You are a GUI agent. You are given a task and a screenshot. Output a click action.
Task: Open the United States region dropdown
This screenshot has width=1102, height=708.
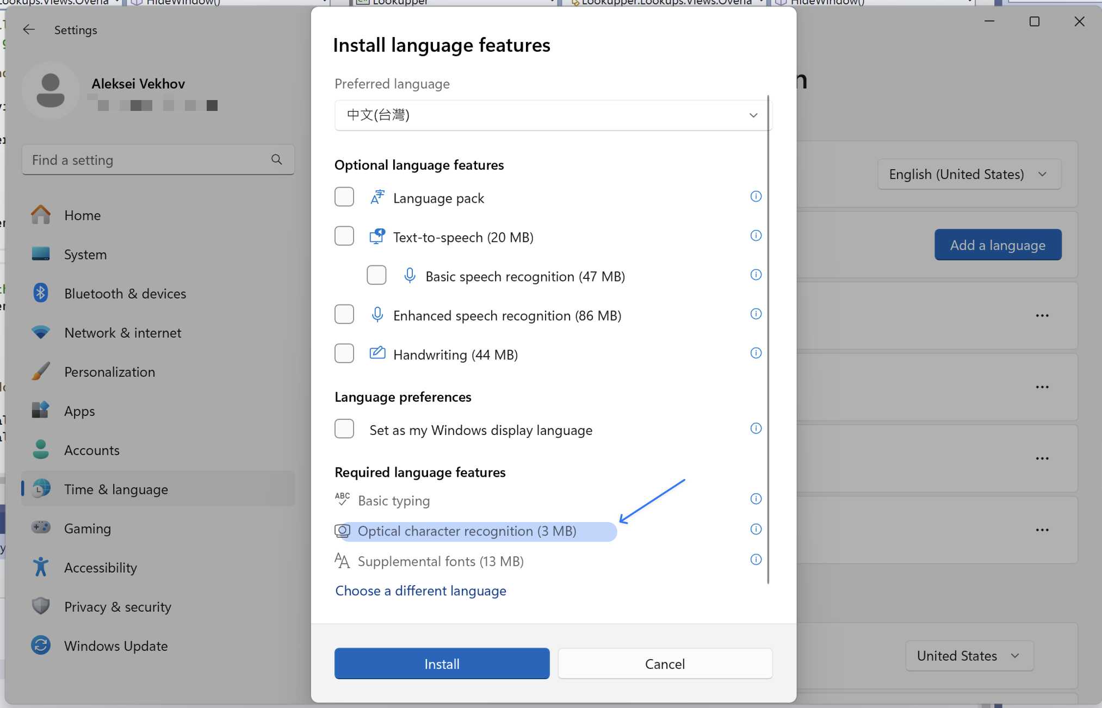coord(969,656)
